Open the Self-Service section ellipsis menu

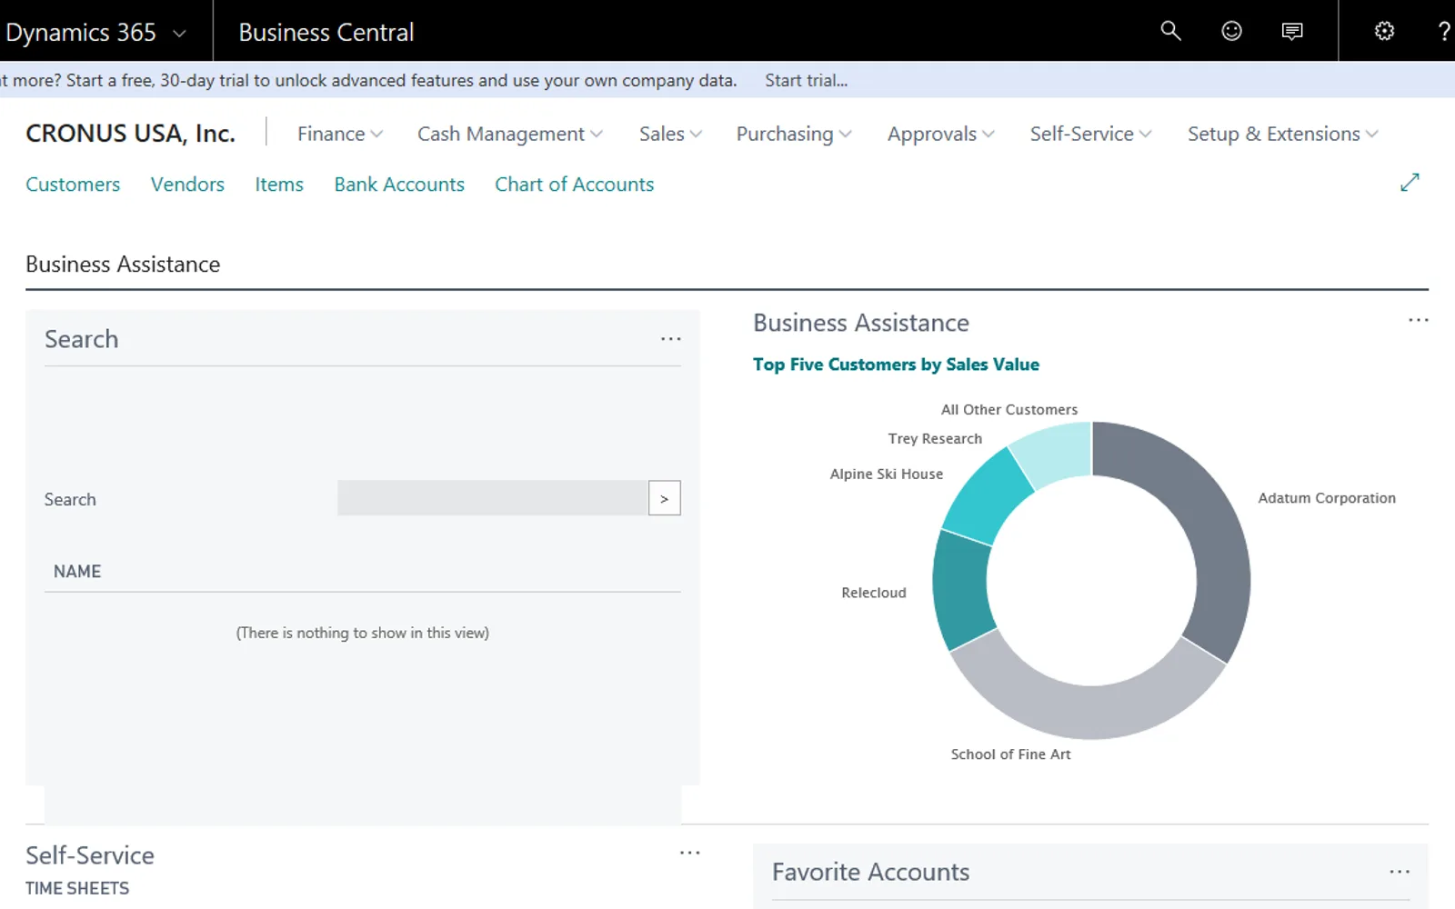(x=690, y=853)
